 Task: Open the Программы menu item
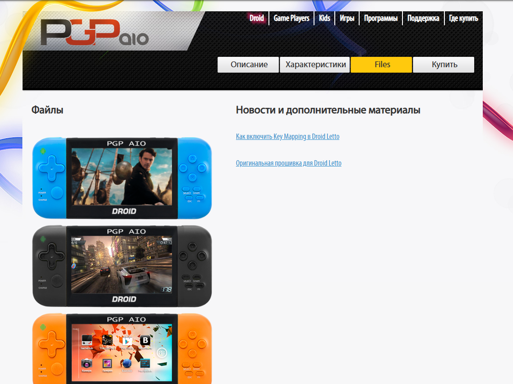pos(381,19)
